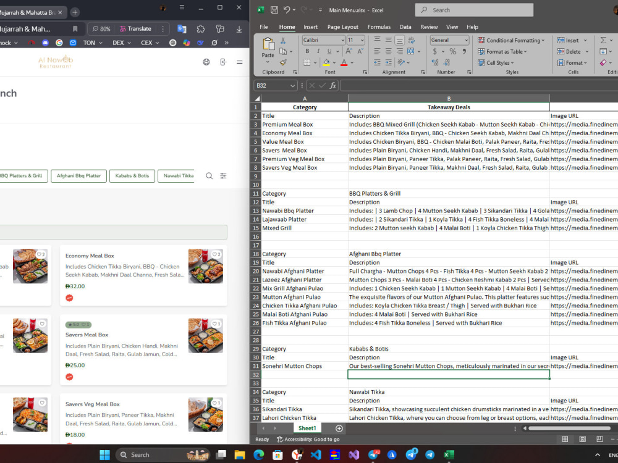This screenshot has height=463, width=618.
Task: Click Afghani Bbq Platter category button in browser
Action: pos(79,176)
